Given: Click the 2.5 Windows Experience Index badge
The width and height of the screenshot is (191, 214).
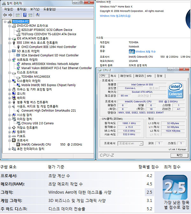Looking at the screenshot, I should click(x=132, y=52).
